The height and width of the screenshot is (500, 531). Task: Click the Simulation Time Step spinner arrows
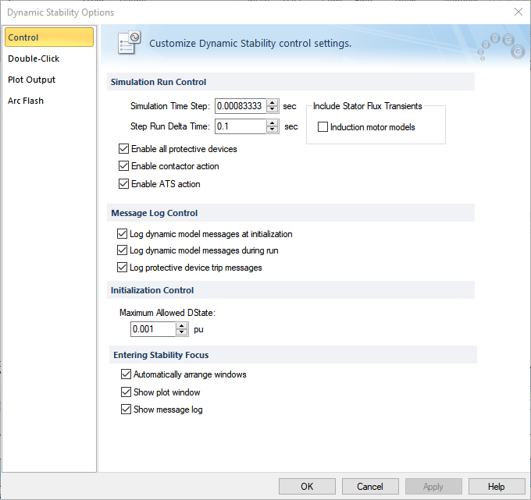[273, 106]
